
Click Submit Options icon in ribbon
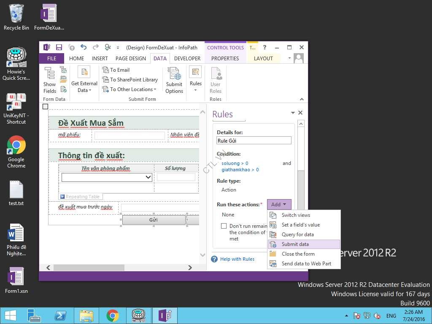(174, 81)
